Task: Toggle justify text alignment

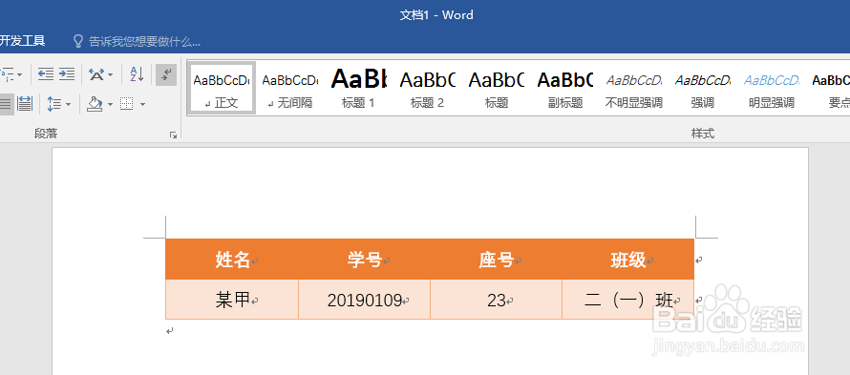Action: [6, 103]
